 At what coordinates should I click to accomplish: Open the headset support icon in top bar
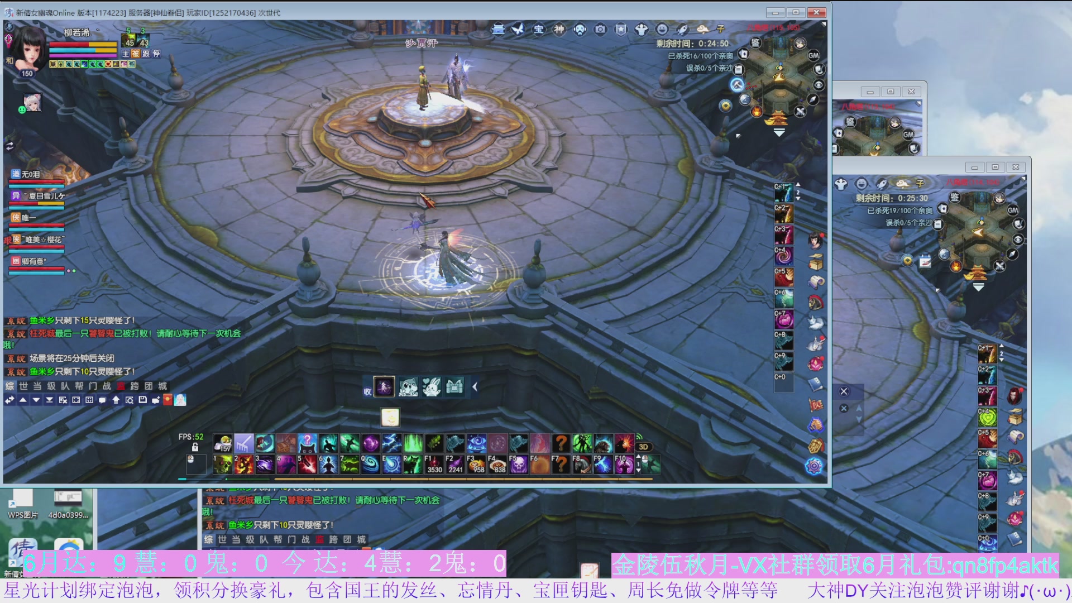click(x=580, y=29)
